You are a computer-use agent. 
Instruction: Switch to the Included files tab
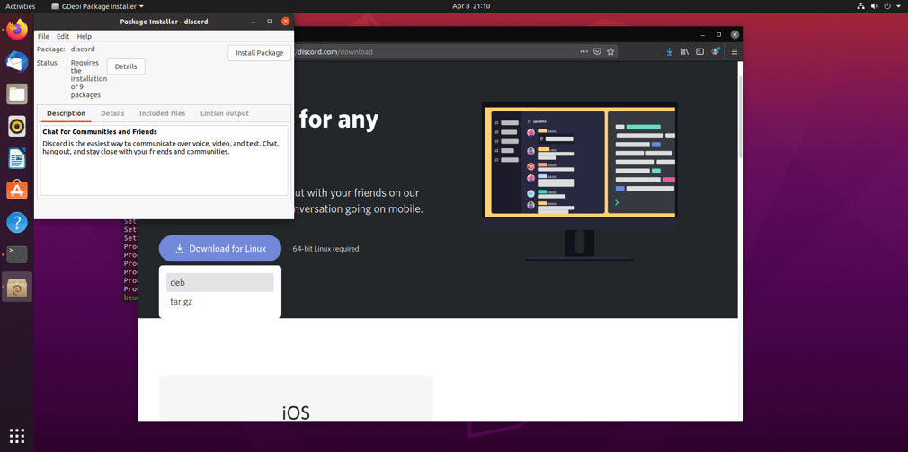[x=162, y=113]
